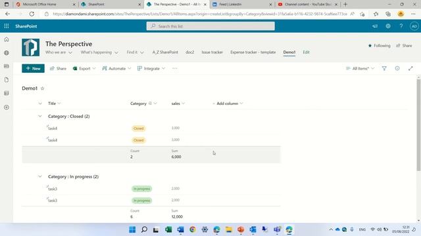This screenshot has height=236, width=421.
Task: Open the Export dropdown
Action: click(84, 68)
